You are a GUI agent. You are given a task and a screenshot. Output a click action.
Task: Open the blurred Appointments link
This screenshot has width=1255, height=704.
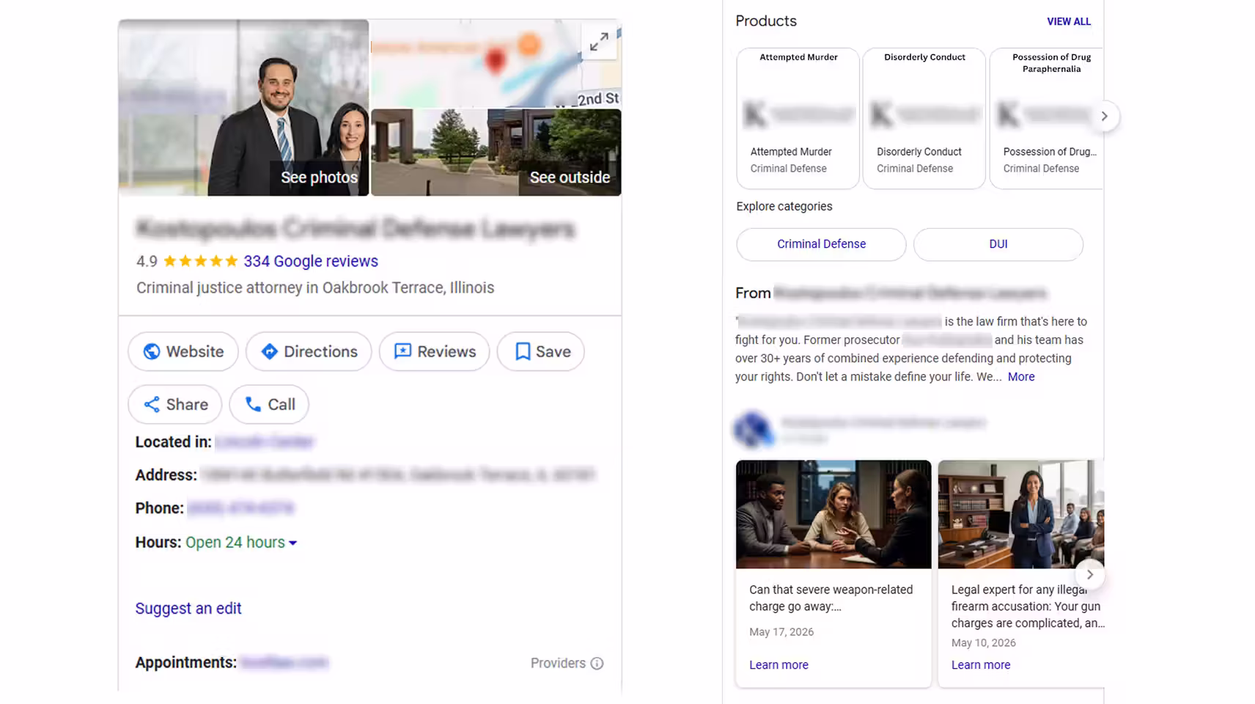click(x=284, y=663)
